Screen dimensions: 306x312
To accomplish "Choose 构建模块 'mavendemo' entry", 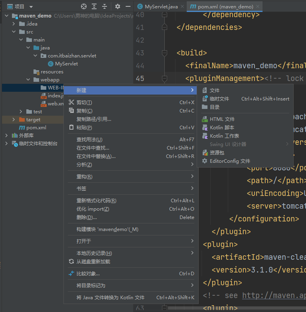I will point(131,229).
